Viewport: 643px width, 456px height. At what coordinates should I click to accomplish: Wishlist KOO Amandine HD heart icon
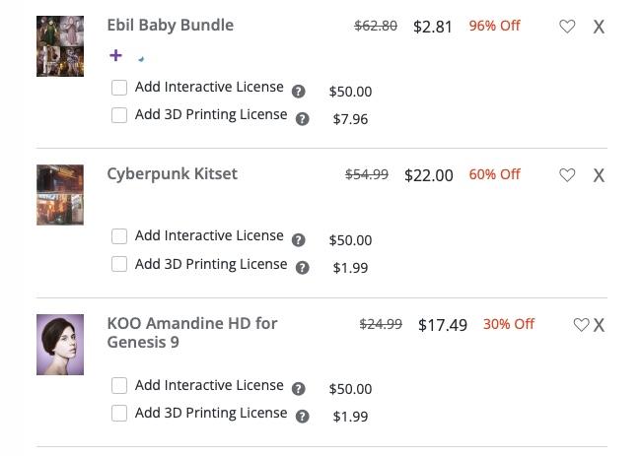(581, 325)
